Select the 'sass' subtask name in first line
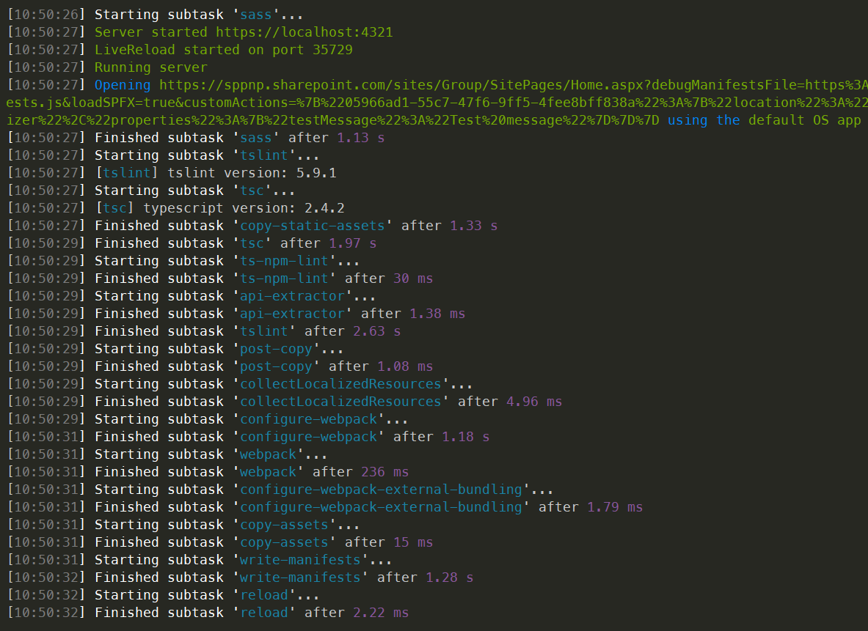The width and height of the screenshot is (868, 631). 256,15
